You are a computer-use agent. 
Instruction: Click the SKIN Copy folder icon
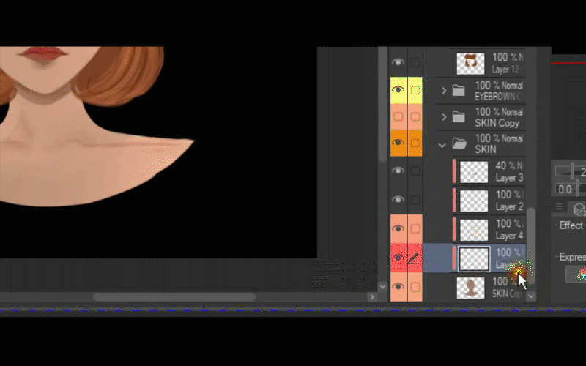tap(459, 117)
